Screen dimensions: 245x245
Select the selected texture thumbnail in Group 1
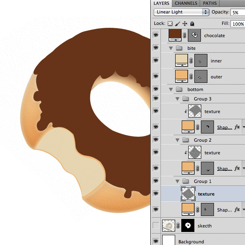click(x=188, y=194)
